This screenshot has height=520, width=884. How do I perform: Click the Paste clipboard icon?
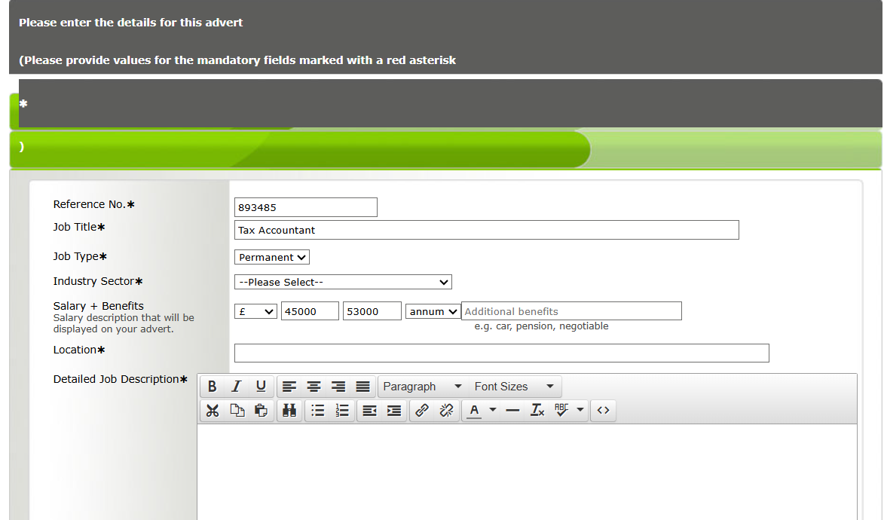[261, 411]
